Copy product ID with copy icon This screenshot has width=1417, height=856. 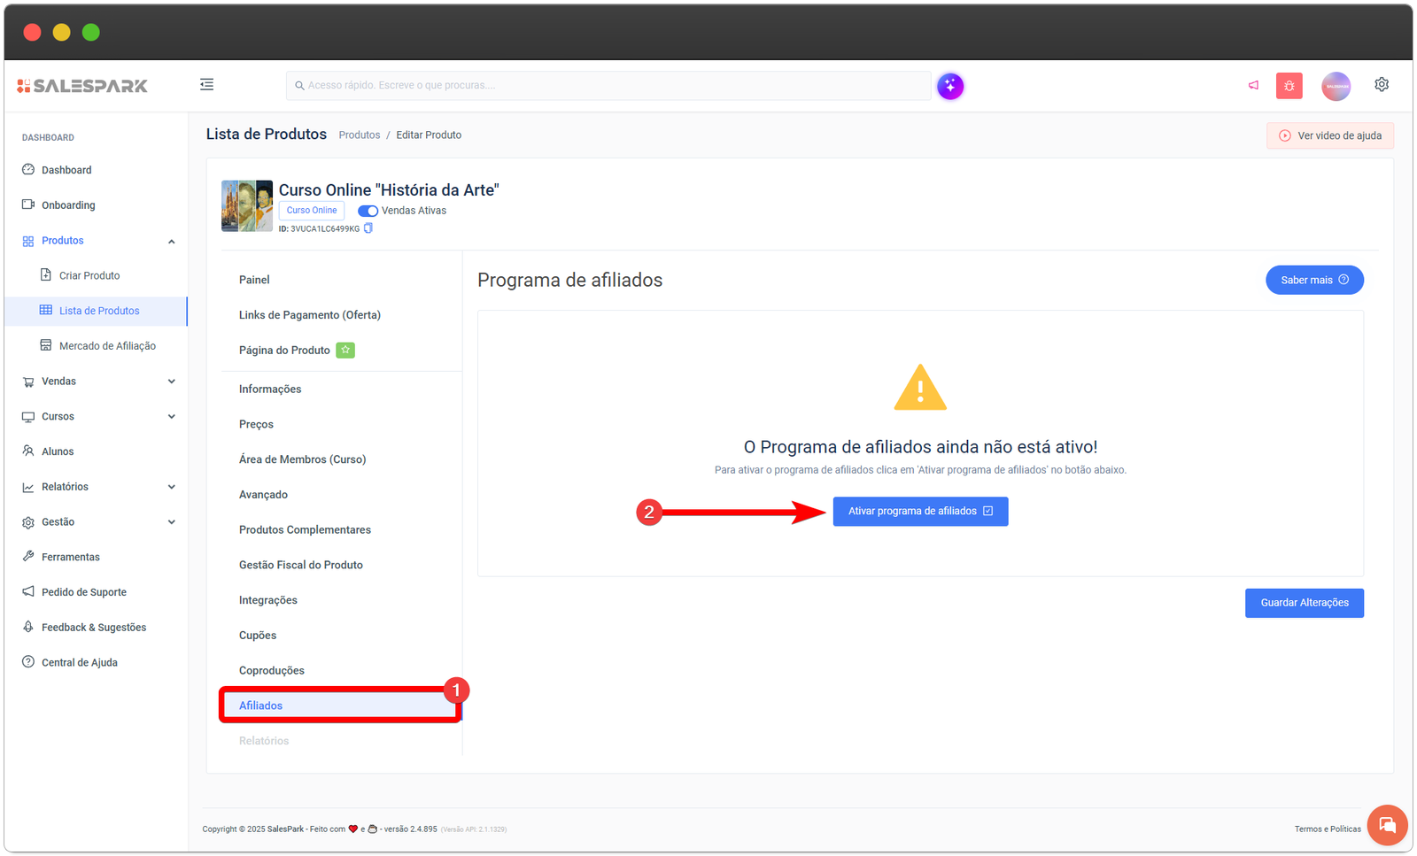pos(368,228)
